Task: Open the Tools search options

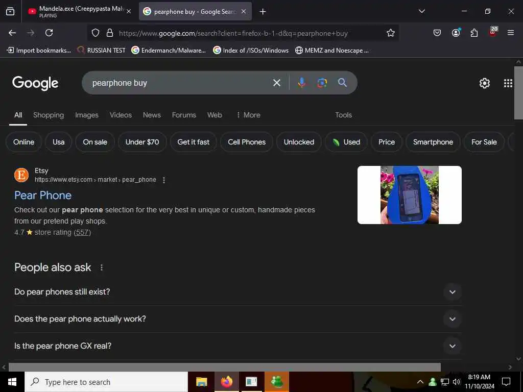Action: click(x=344, y=115)
